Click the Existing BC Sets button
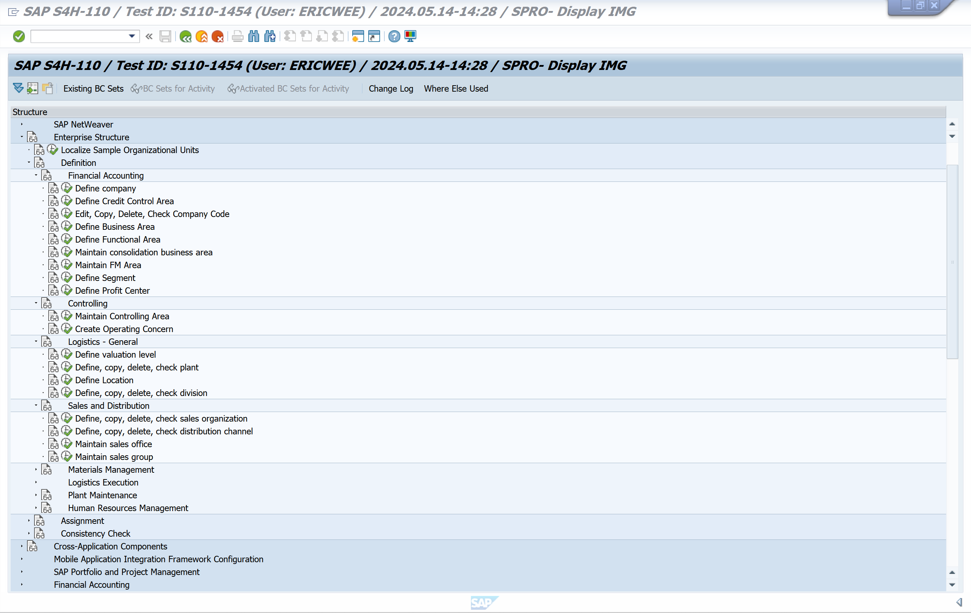This screenshot has height=613, width=971. [x=93, y=88]
